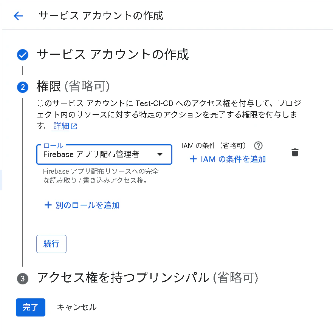Click the back arrow icon
The image size is (333, 335).
tap(18, 16)
